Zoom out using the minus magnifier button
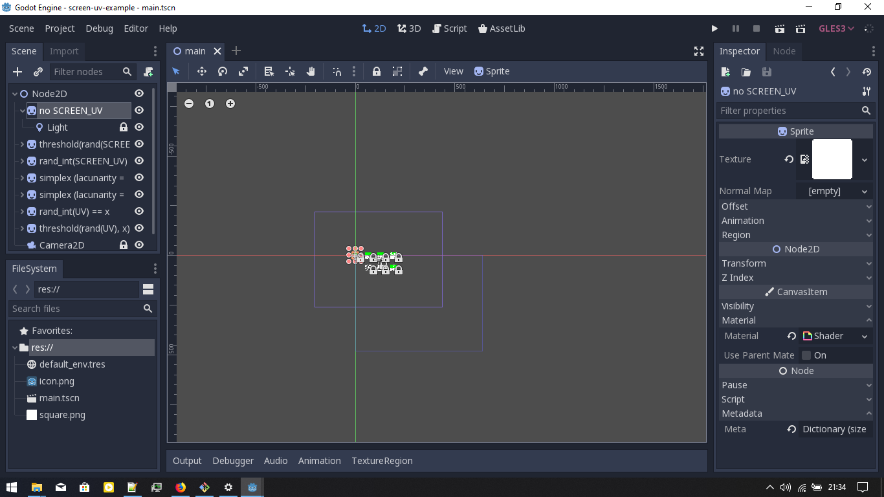 pos(188,104)
